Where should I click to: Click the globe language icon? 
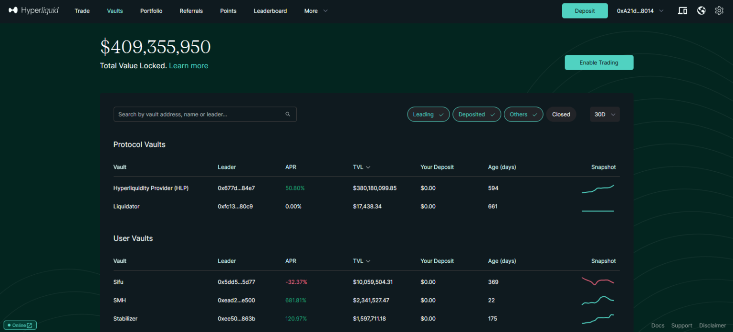(x=701, y=10)
